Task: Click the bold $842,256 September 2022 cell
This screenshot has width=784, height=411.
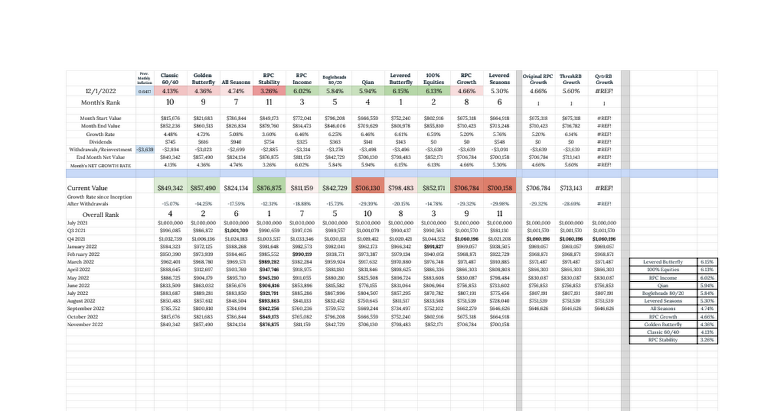Action: click(268, 309)
